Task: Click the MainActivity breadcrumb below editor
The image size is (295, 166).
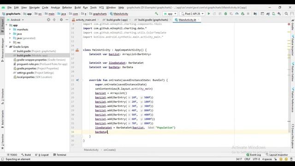Action: (91, 150)
